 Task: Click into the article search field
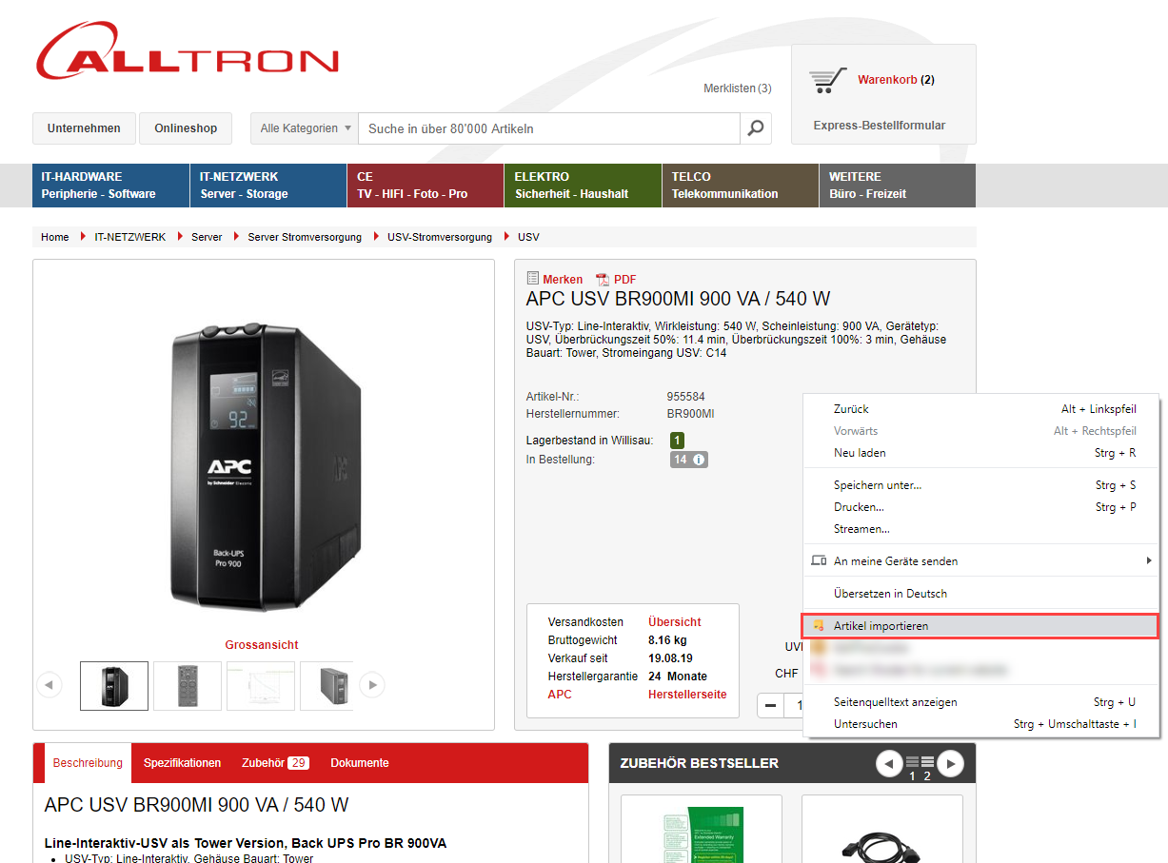tap(550, 128)
